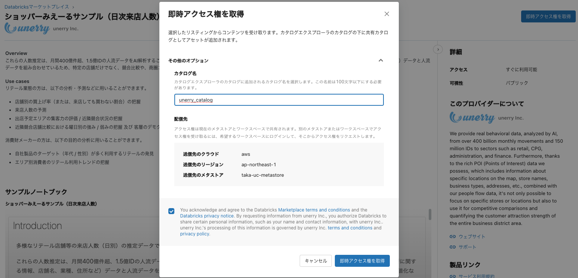Click the 送信先のクラウド label
This screenshot has height=278, width=578.
tap(201, 154)
